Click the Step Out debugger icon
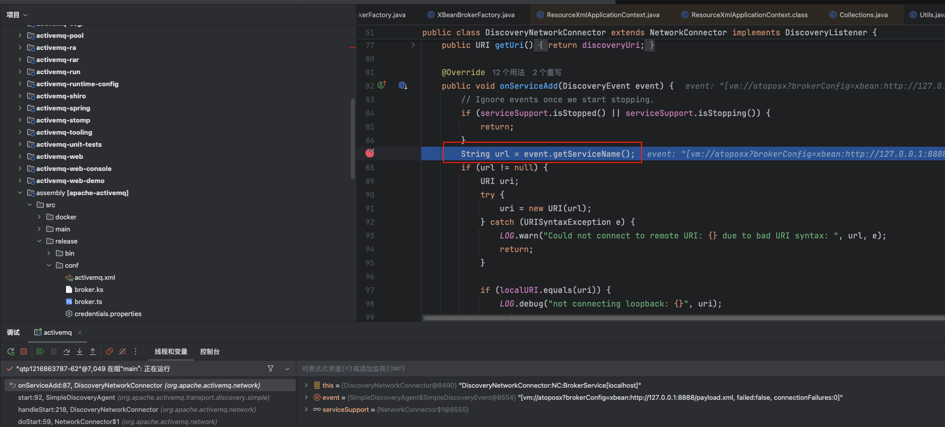The height and width of the screenshot is (427, 945). pyautogui.click(x=93, y=351)
